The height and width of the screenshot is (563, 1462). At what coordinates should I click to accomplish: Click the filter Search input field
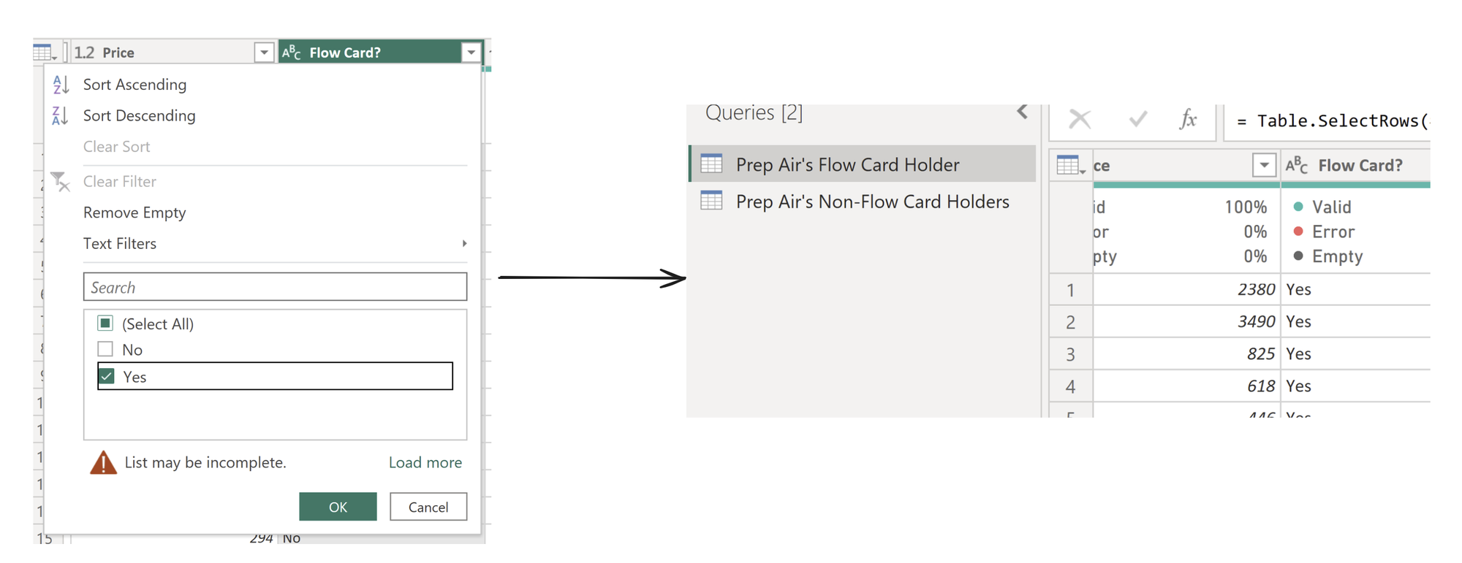tap(275, 287)
